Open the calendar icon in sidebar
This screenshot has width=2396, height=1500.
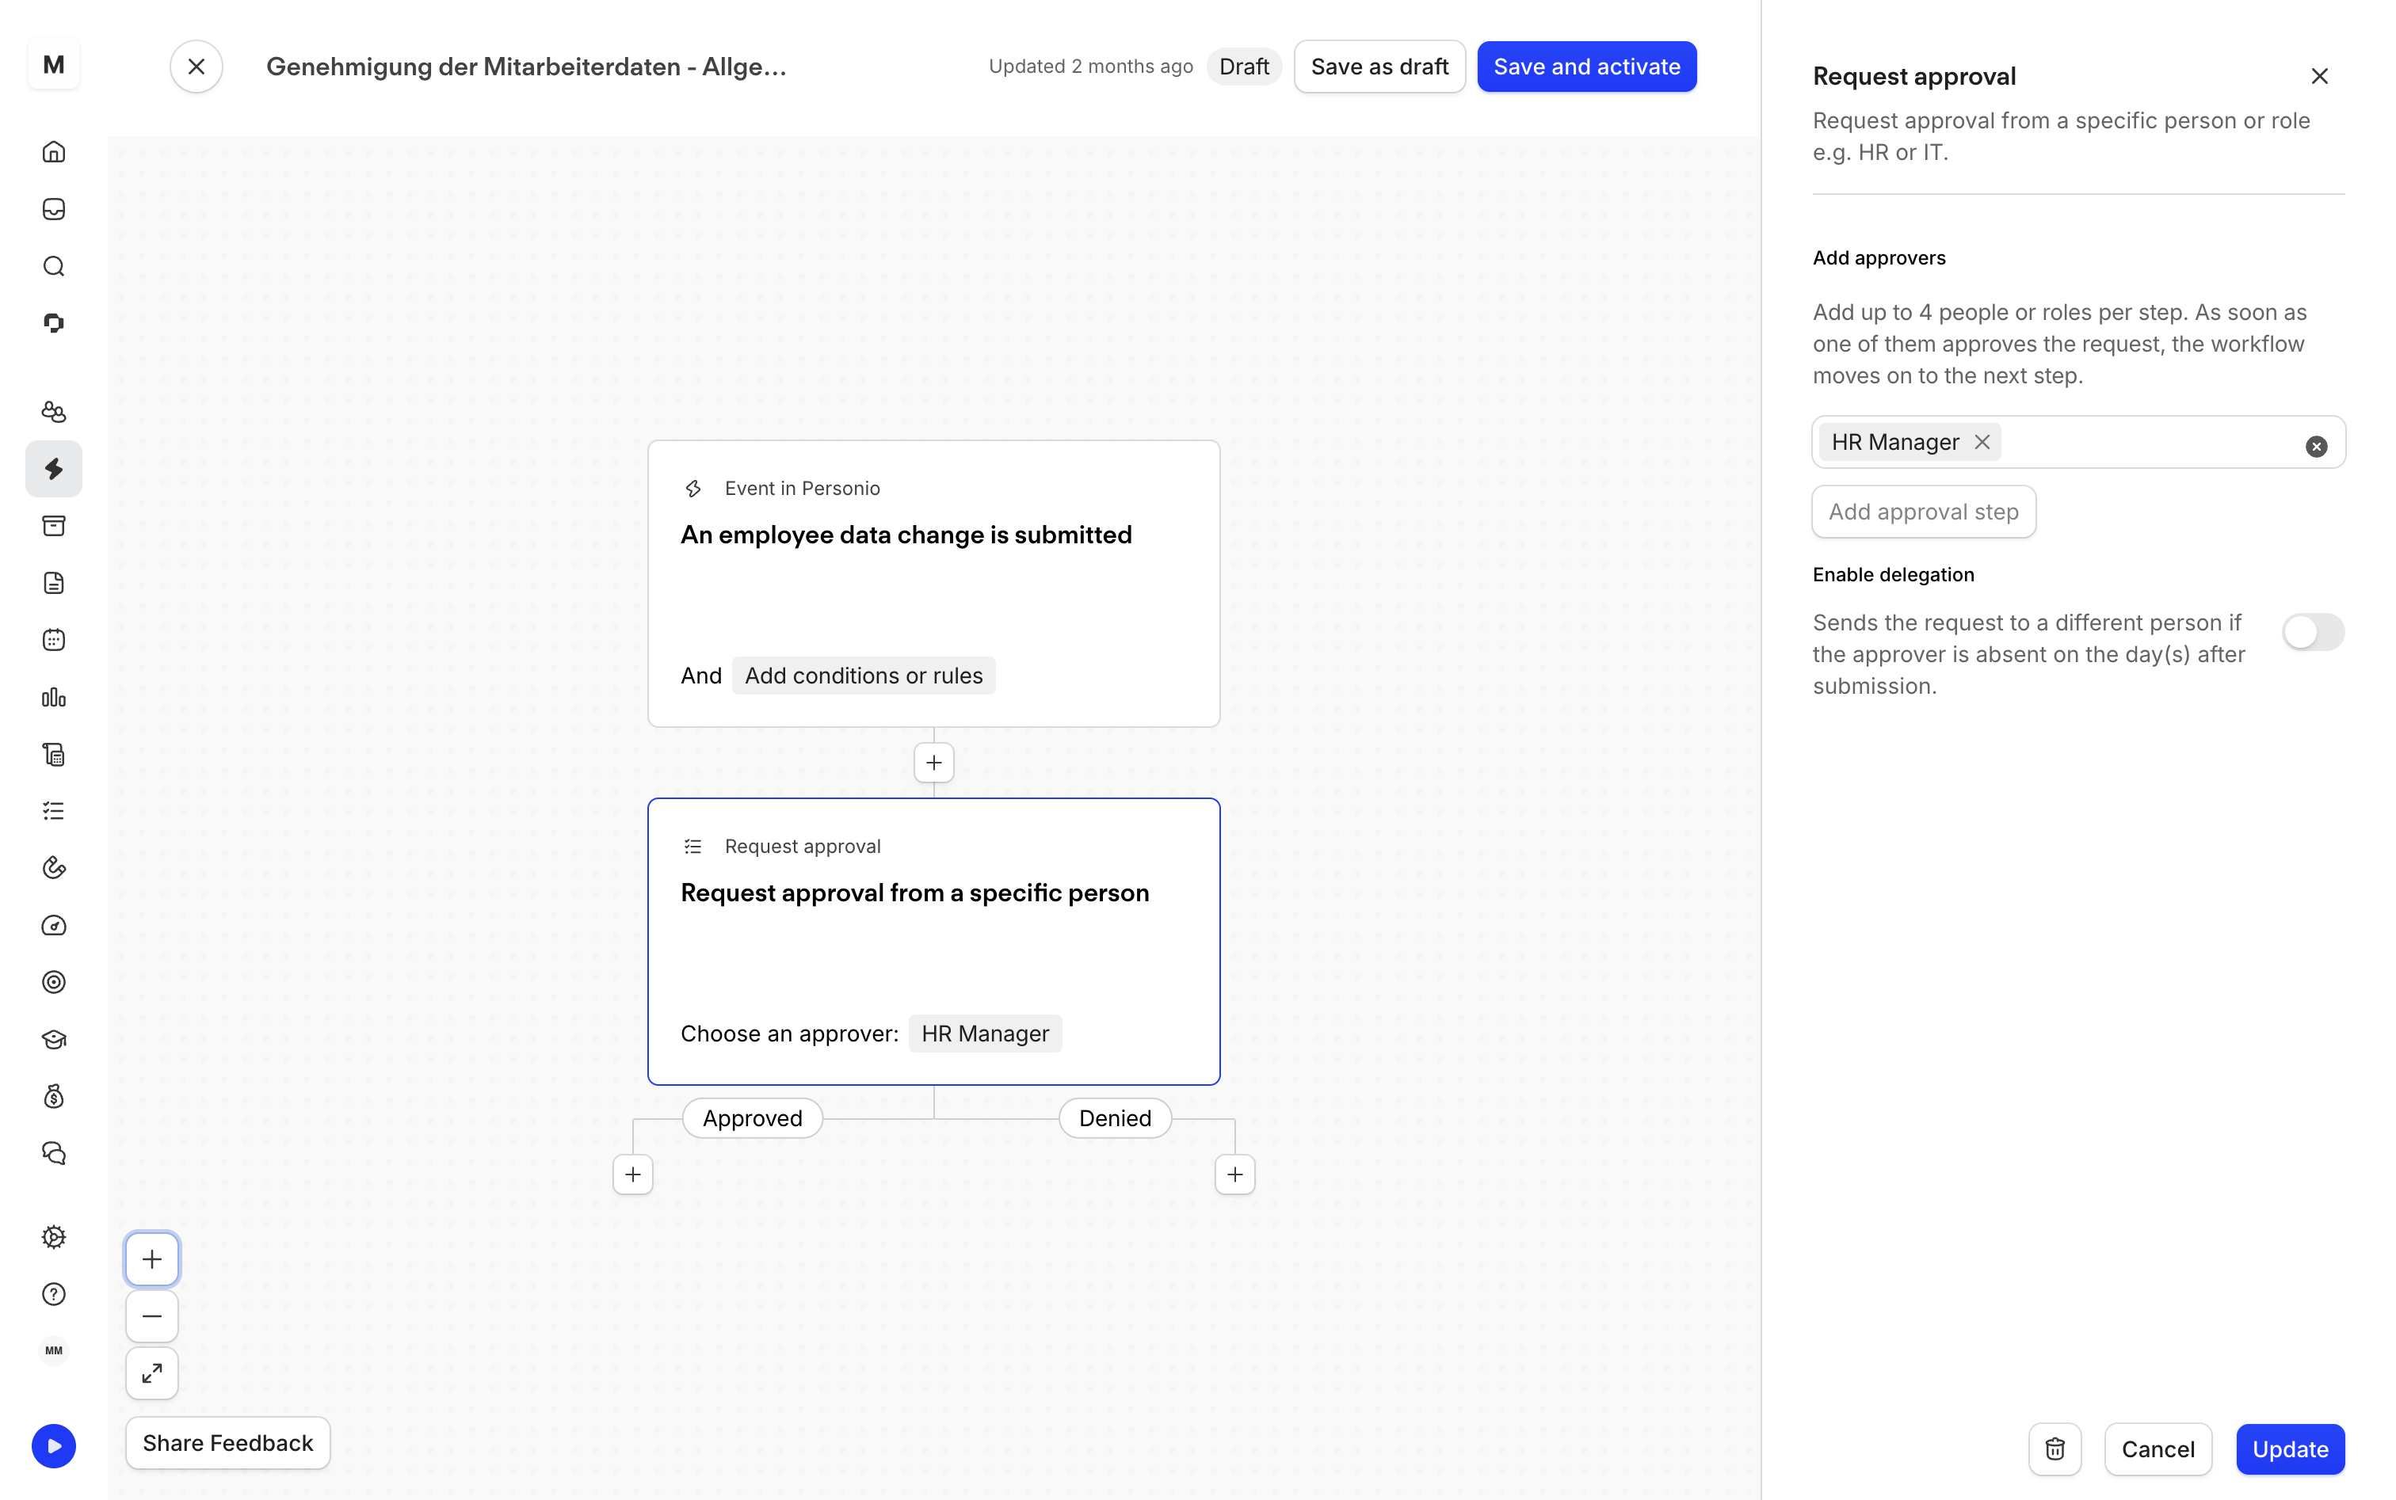pos(54,640)
